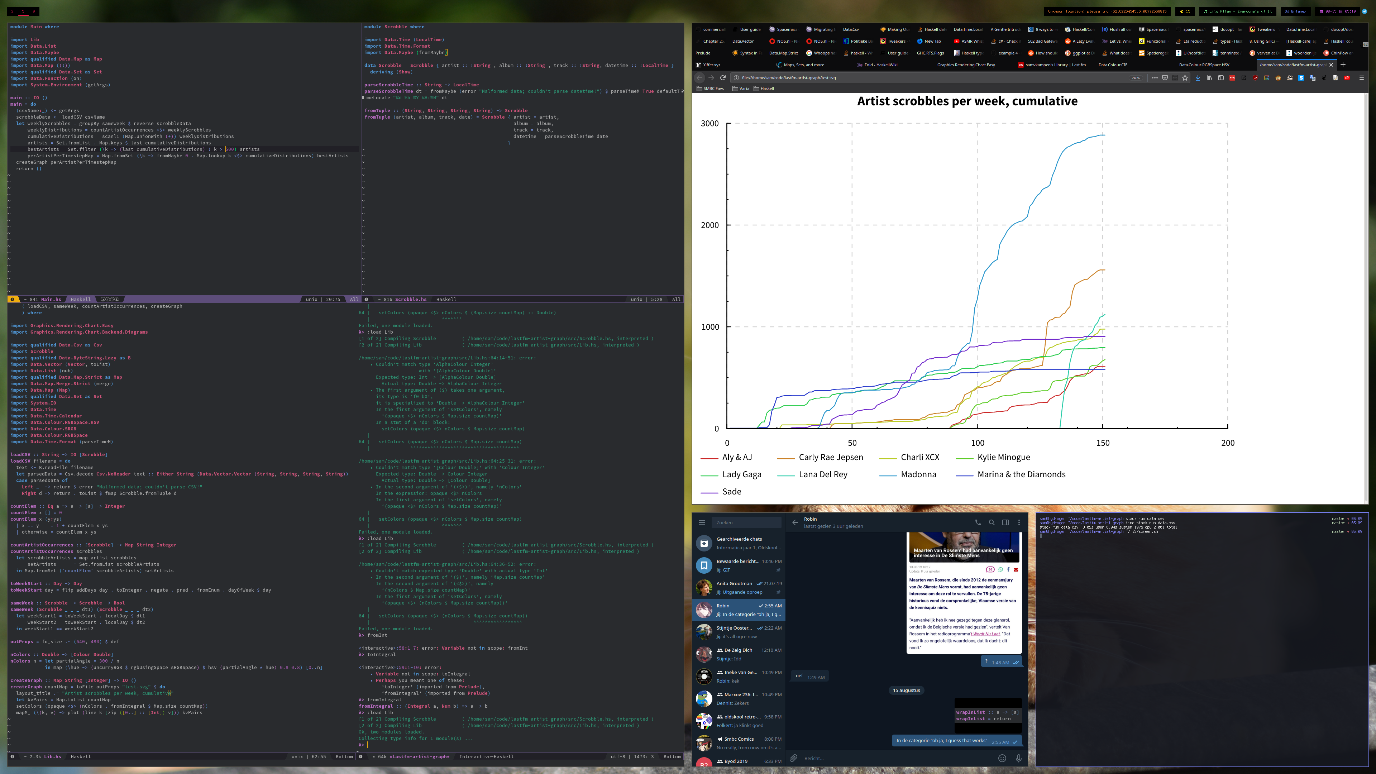Expand the Haskell bookmarks folder
Image resolution: width=1376 pixels, height=774 pixels.
763,89
